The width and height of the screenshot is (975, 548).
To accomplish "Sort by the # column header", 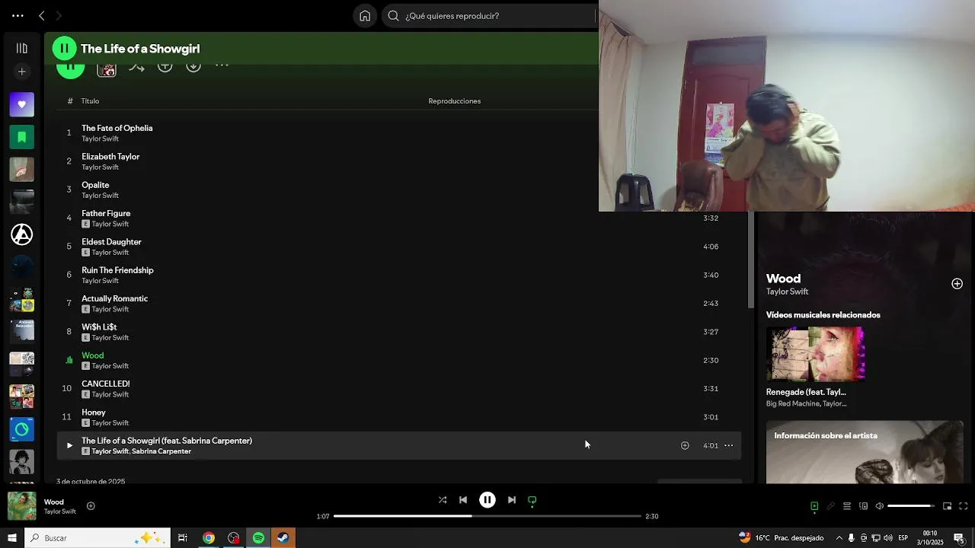I will pyautogui.click(x=69, y=101).
